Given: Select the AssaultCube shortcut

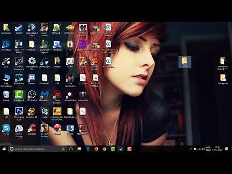Looking at the screenshot, I should [x=70, y=96].
